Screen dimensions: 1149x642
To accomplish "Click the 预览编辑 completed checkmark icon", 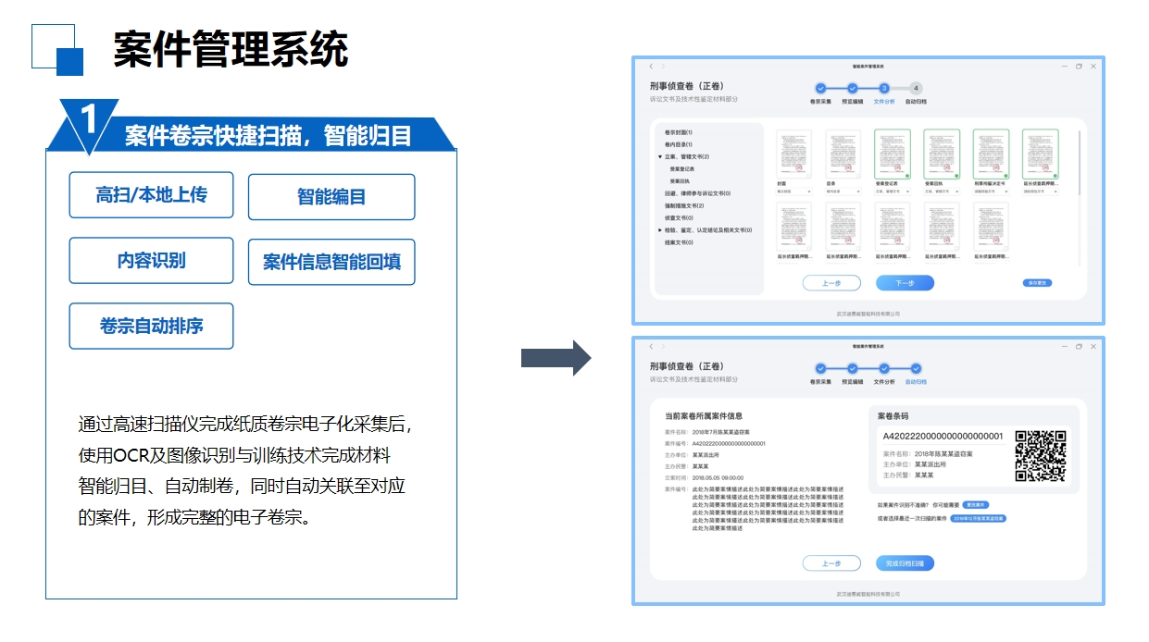I will (x=853, y=89).
